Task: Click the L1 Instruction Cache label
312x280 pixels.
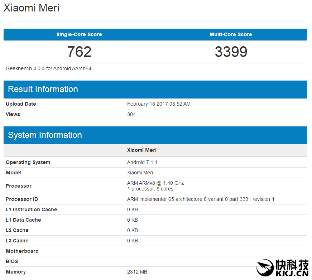Action: point(32,209)
